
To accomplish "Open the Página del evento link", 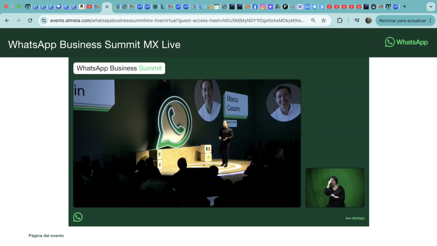I will point(46,236).
